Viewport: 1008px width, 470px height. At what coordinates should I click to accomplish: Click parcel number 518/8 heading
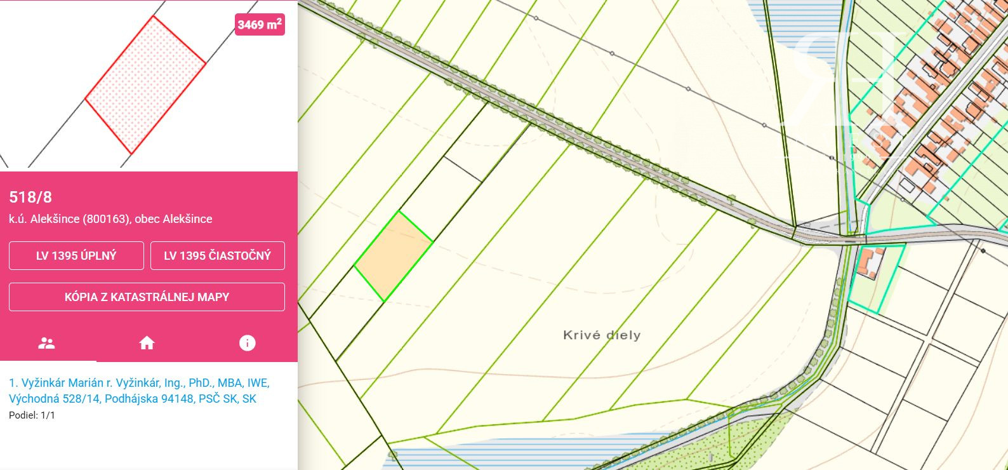[30, 197]
